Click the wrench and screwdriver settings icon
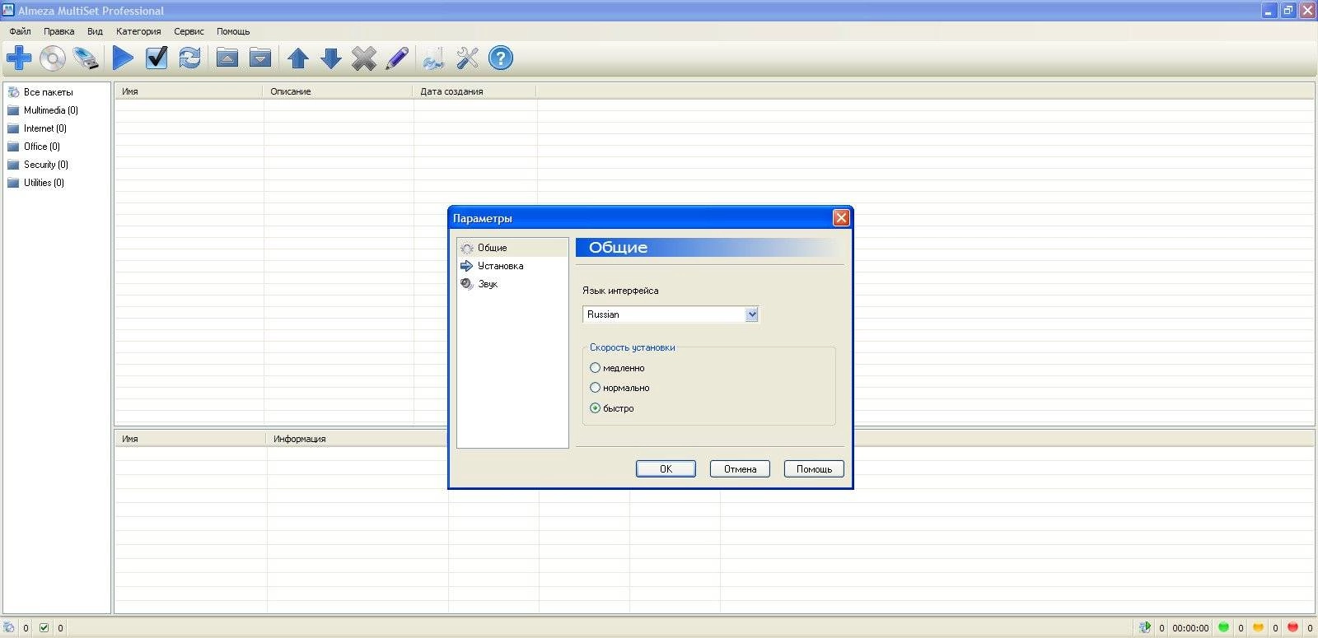 [467, 58]
